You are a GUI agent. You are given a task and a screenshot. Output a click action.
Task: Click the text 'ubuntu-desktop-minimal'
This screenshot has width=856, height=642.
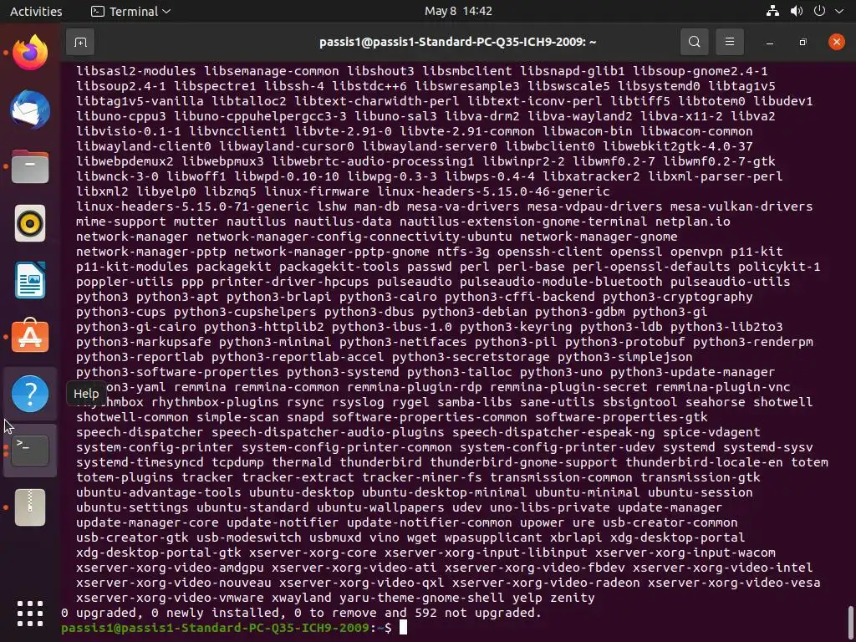(445, 492)
